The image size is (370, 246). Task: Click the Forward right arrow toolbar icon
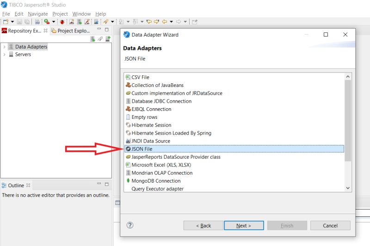(x=179, y=22)
